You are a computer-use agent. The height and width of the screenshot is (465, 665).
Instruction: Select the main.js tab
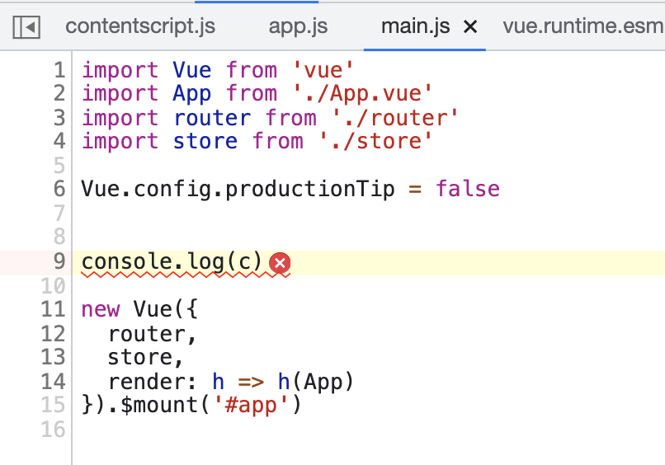415,26
